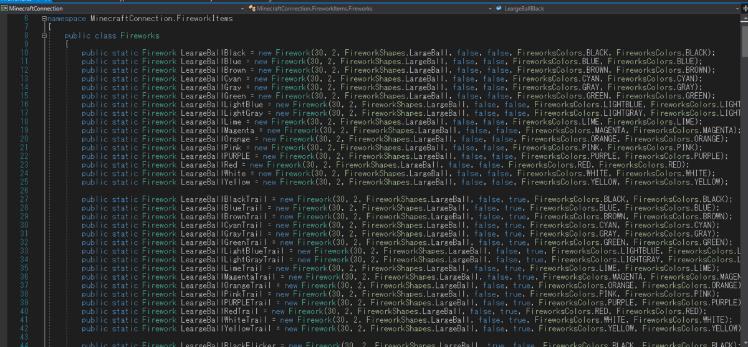The image size is (748, 347).
Task: Click the identifier LeargeBallGrayTrail on line 31
Action: [x=222, y=234]
